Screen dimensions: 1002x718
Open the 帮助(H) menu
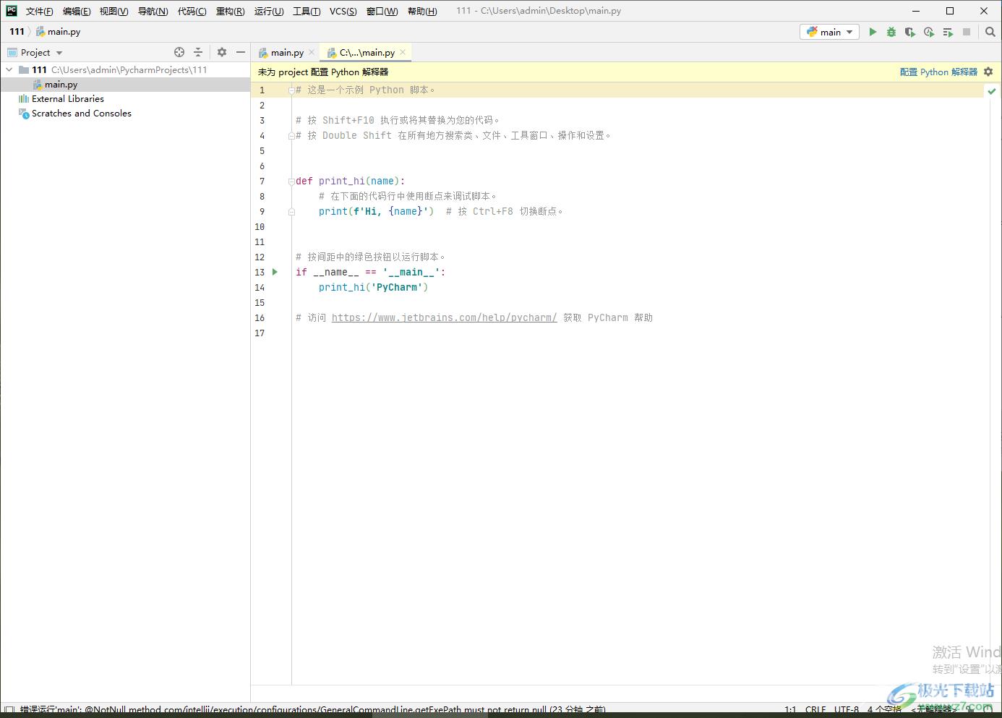coord(422,11)
